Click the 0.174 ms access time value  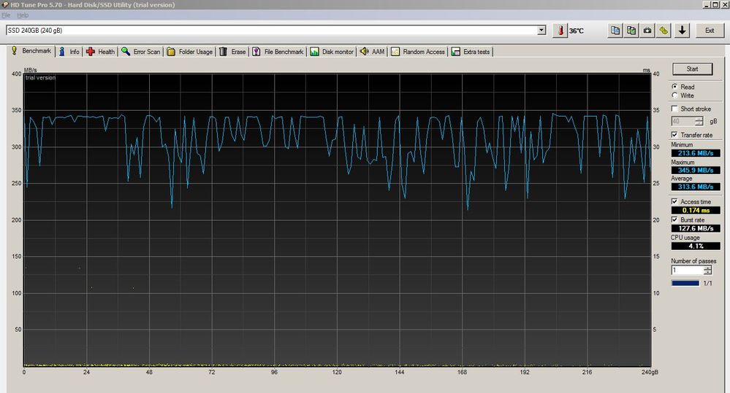pyautogui.click(x=696, y=210)
